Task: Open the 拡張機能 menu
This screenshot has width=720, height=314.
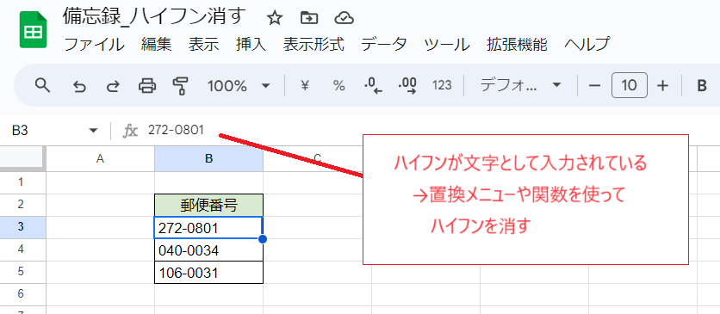Action: click(x=517, y=45)
